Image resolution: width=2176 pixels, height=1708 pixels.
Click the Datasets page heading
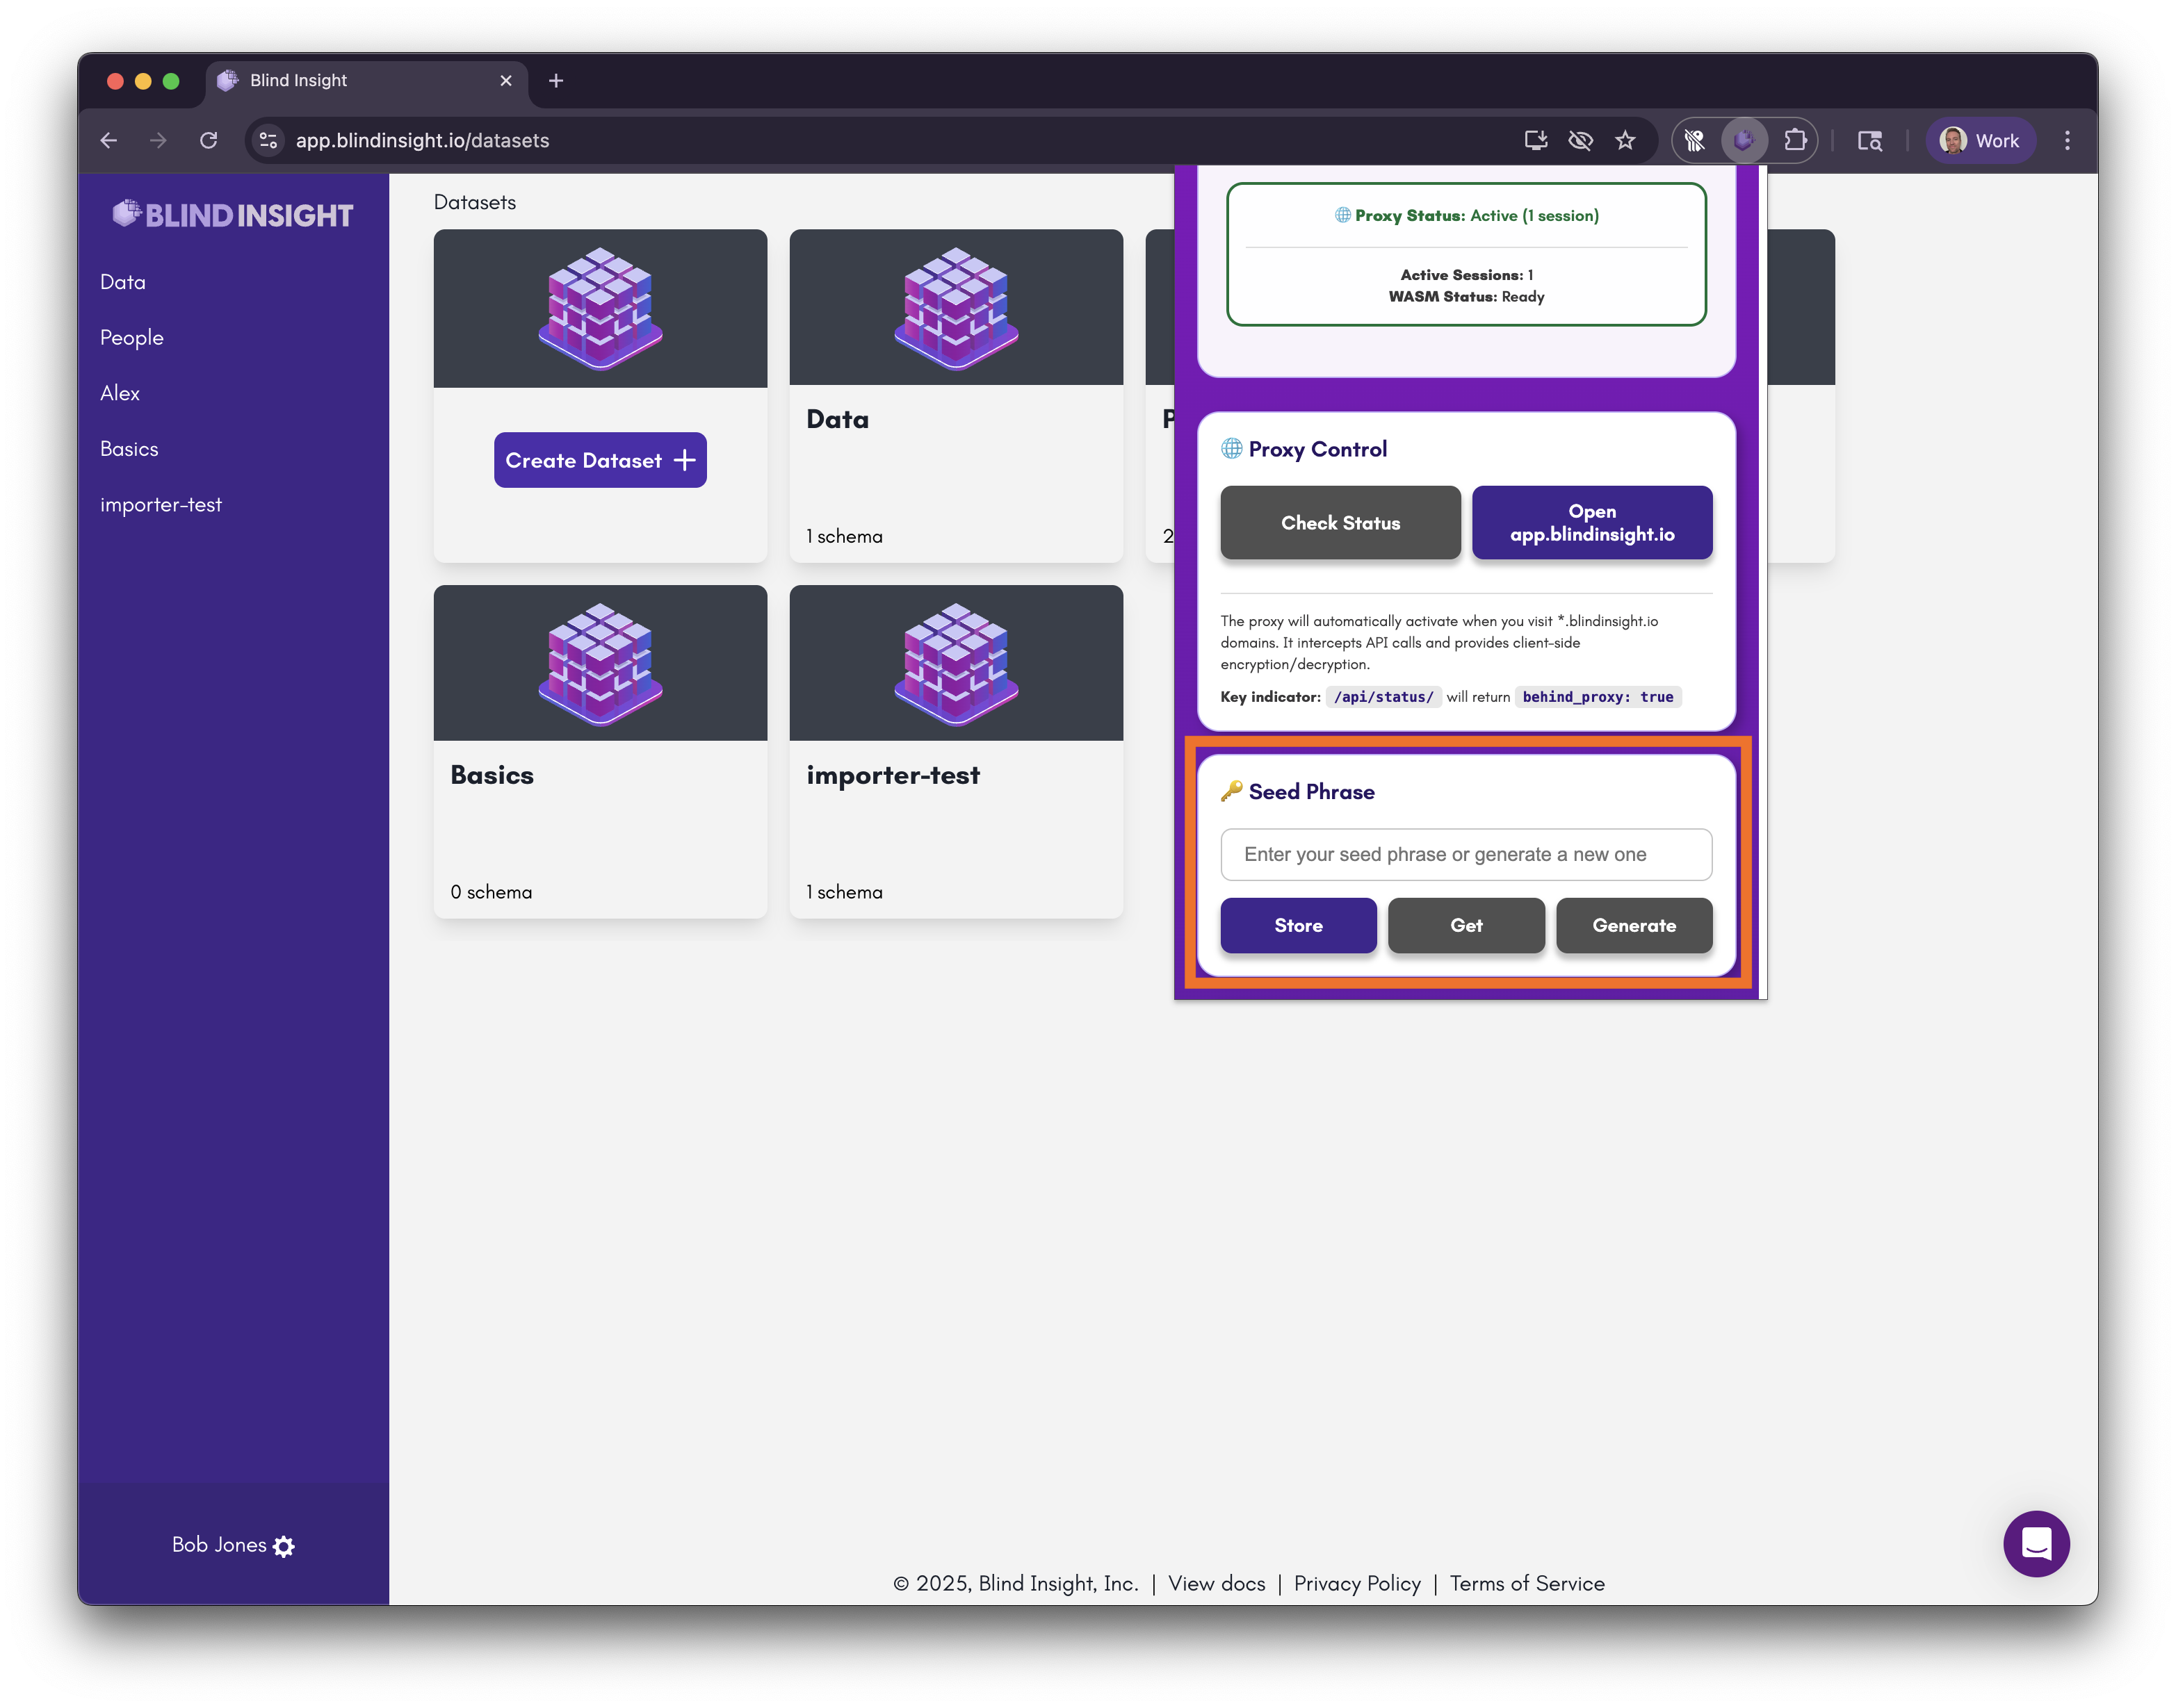click(476, 202)
